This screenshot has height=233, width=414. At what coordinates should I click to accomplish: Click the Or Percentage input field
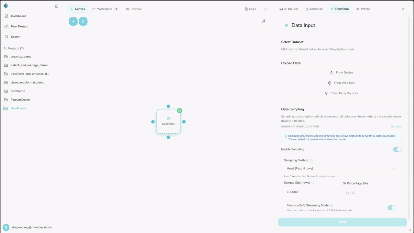pos(370,193)
